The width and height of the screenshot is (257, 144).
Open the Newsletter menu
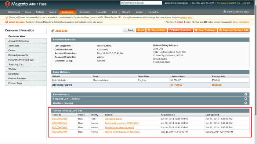coord(101,12)
